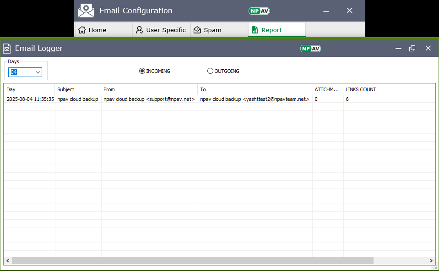The width and height of the screenshot is (439, 271).
Task: Click the NPAV logo in Email Configuration
Action: 259,11
